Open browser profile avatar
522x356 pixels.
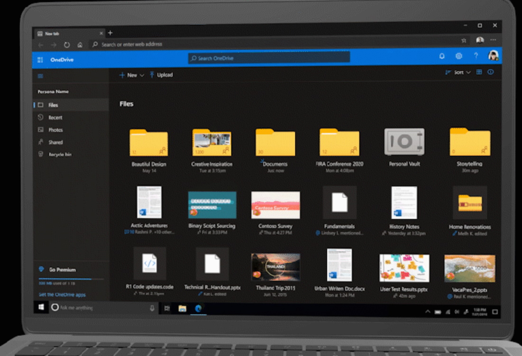480,40
